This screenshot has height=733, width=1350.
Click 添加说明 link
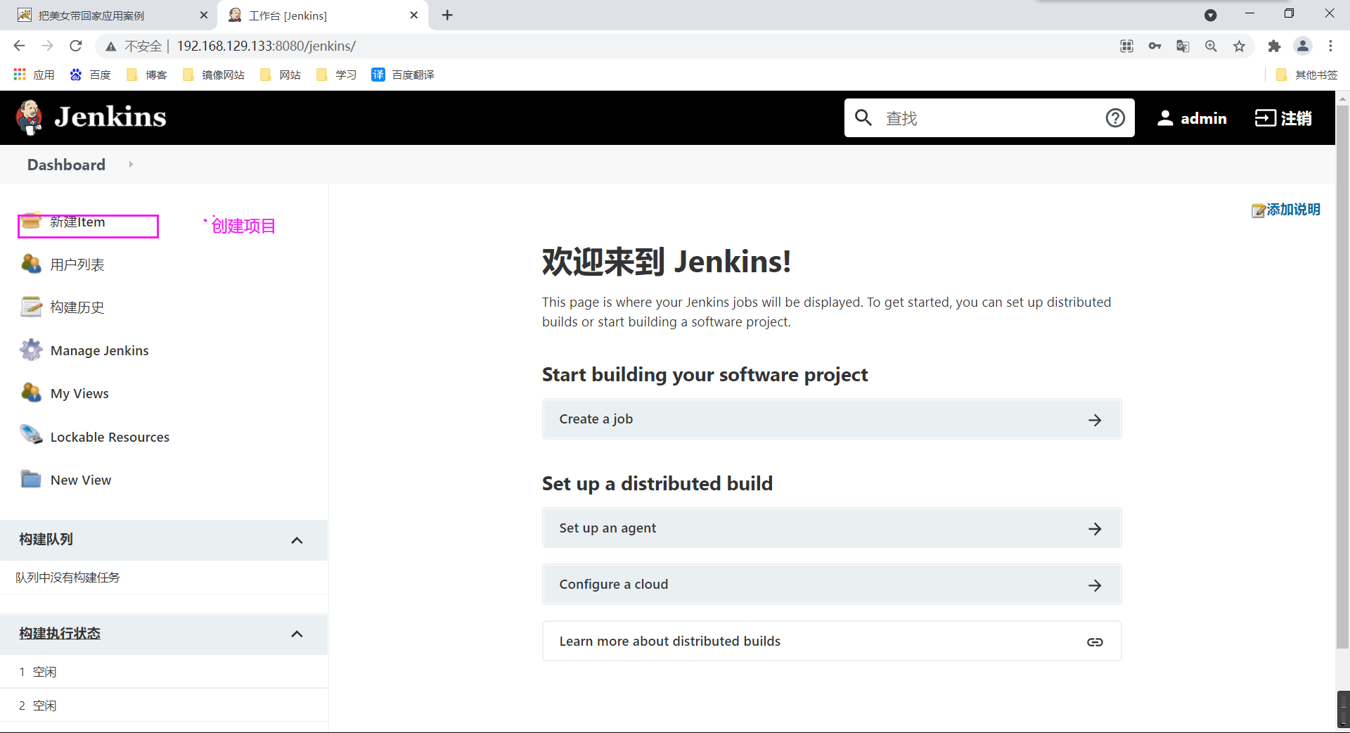(x=1294, y=210)
